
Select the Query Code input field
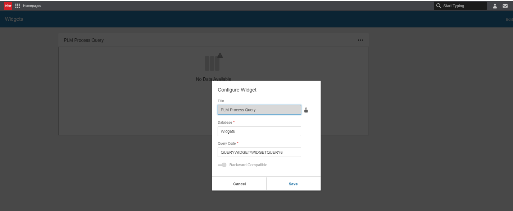tap(259, 153)
